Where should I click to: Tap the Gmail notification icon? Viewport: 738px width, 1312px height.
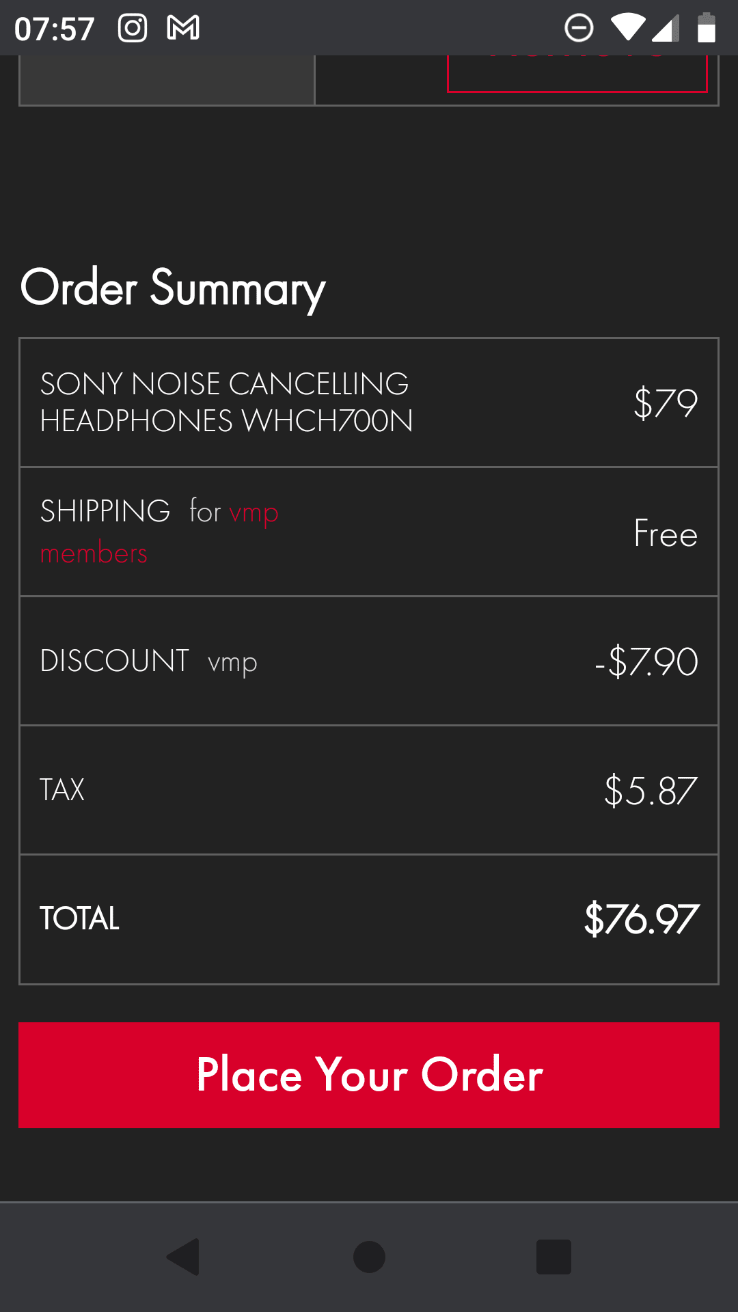(183, 28)
